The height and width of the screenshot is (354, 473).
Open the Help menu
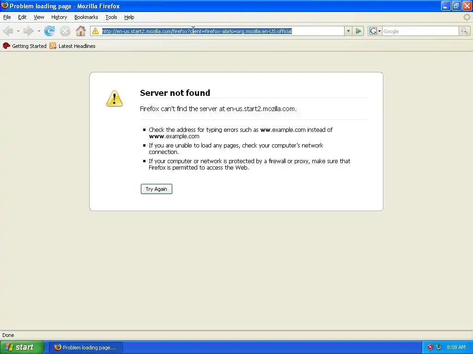coord(129,17)
